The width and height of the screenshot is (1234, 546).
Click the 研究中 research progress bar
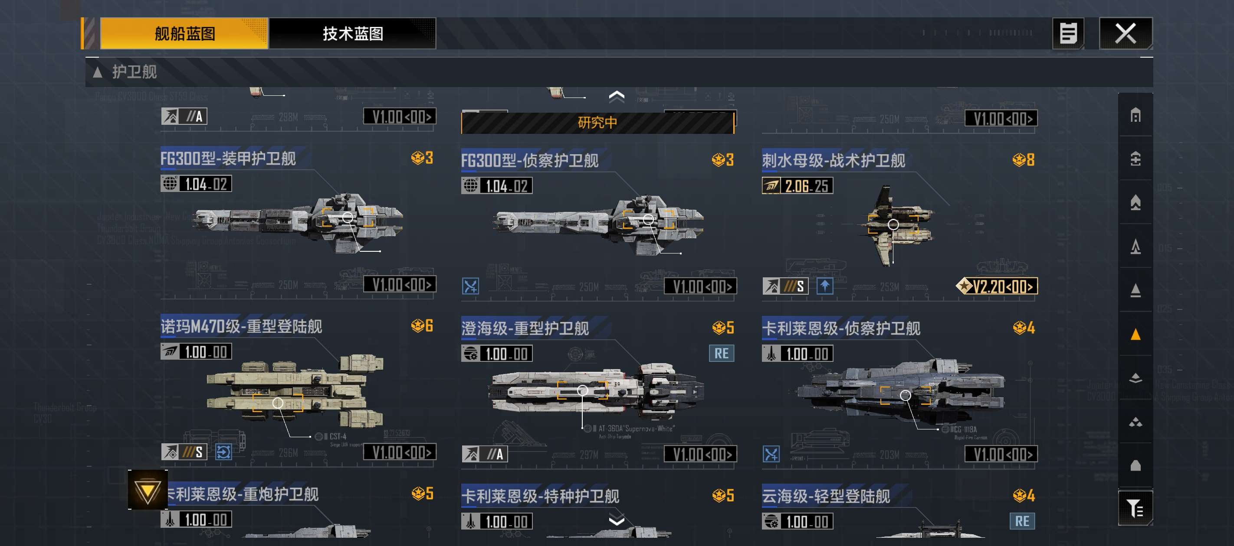[x=597, y=123]
